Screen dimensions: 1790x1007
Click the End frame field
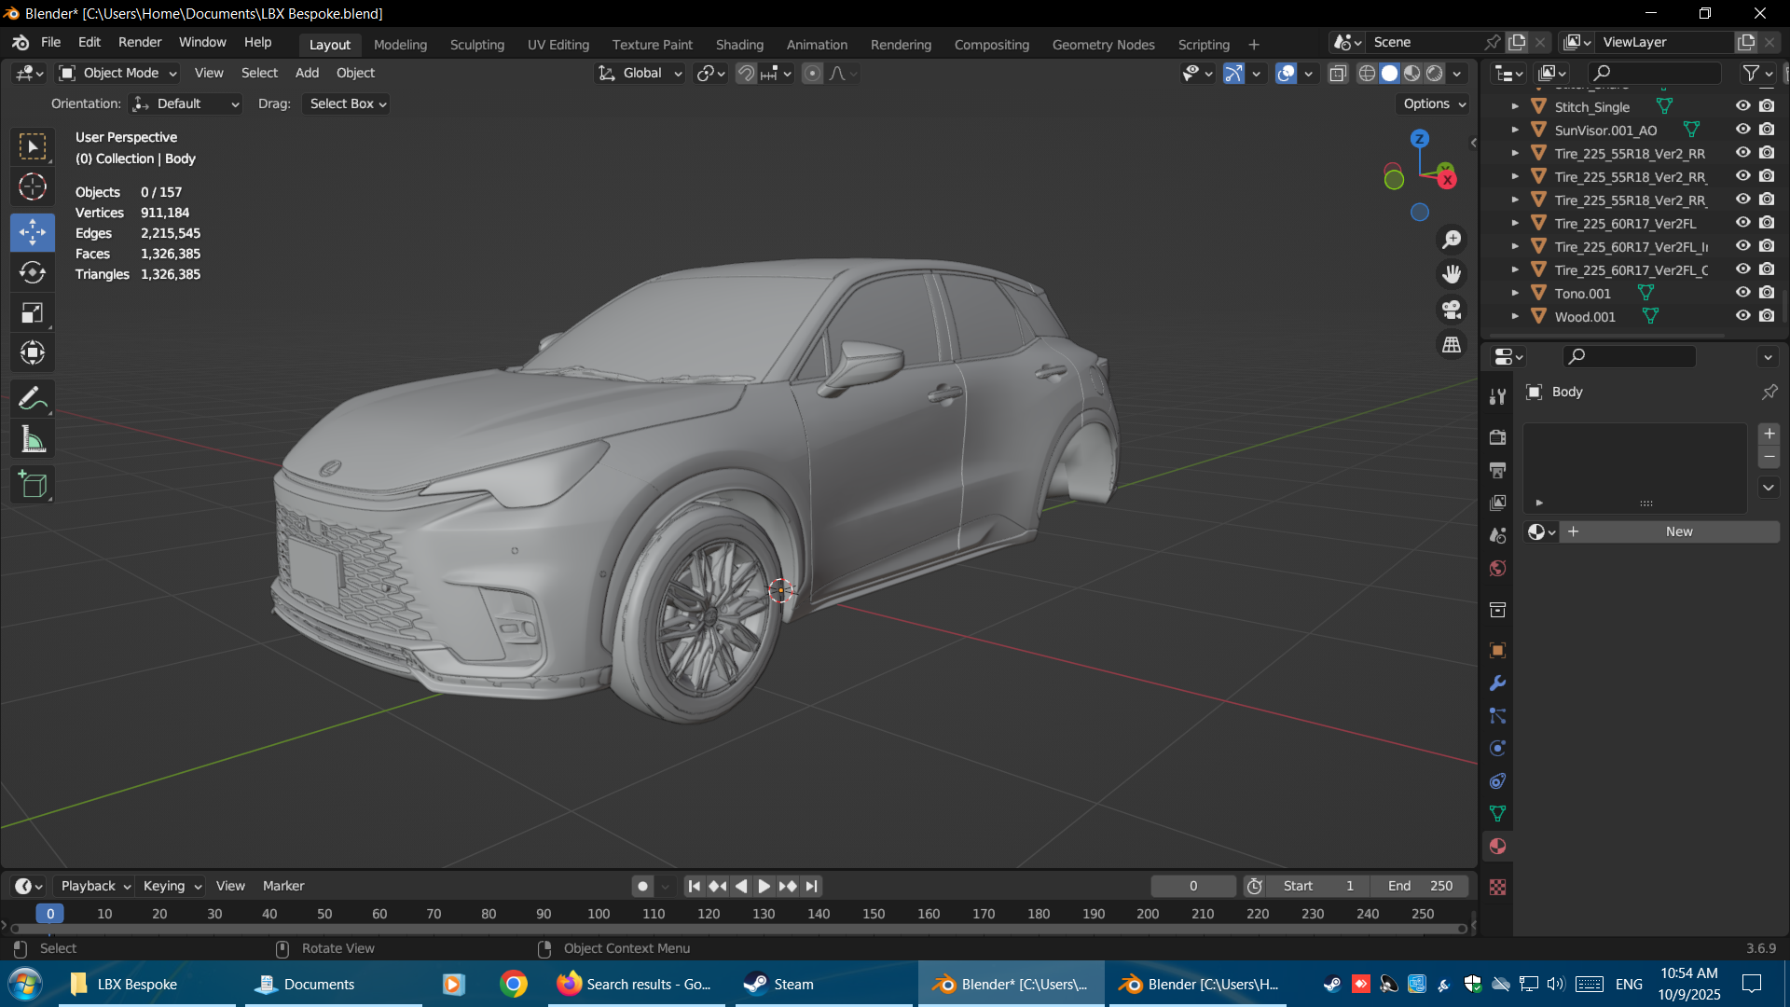1419,886
